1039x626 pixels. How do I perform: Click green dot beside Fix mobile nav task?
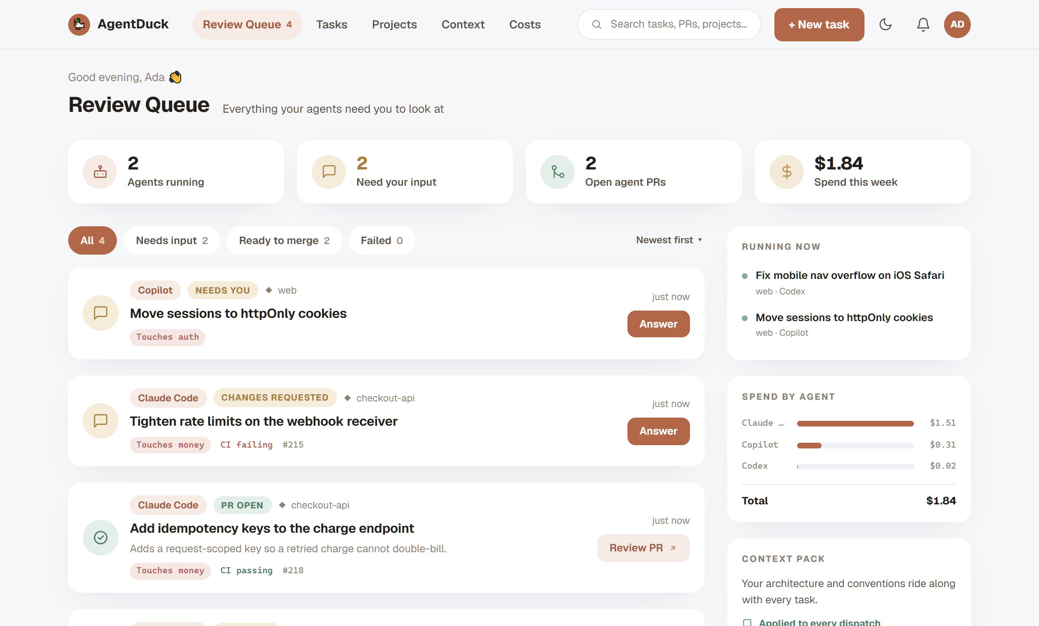pyautogui.click(x=745, y=276)
